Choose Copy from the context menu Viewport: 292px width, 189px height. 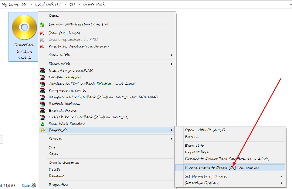point(107,154)
